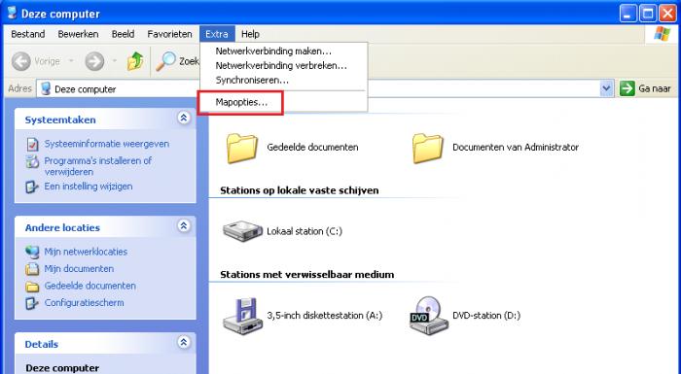Select the Lokaal station (C:) drive icon
Viewport: 681px width, 374px height.
click(x=242, y=231)
